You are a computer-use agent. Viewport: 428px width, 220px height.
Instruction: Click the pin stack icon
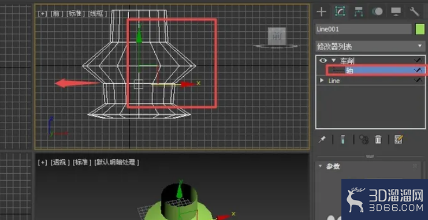[322, 140]
